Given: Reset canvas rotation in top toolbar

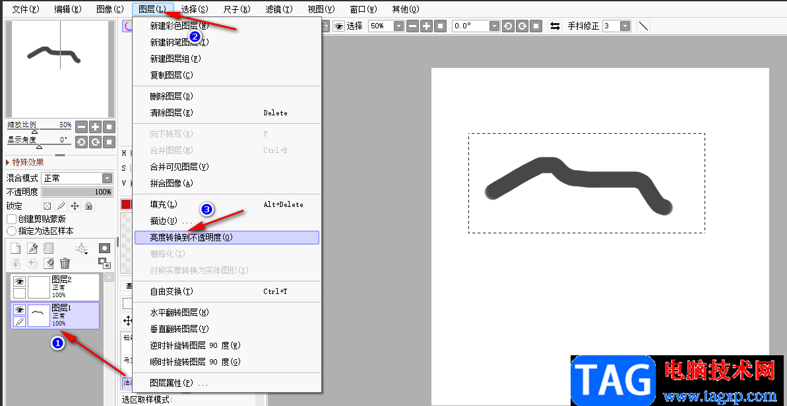Looking at the screenshot, I should click(536, 26).
